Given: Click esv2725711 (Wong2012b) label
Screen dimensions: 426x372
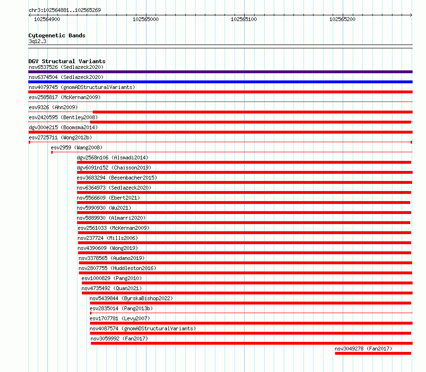Looking at the screenshot, I should pyautogui.click(x=60, y=137).
